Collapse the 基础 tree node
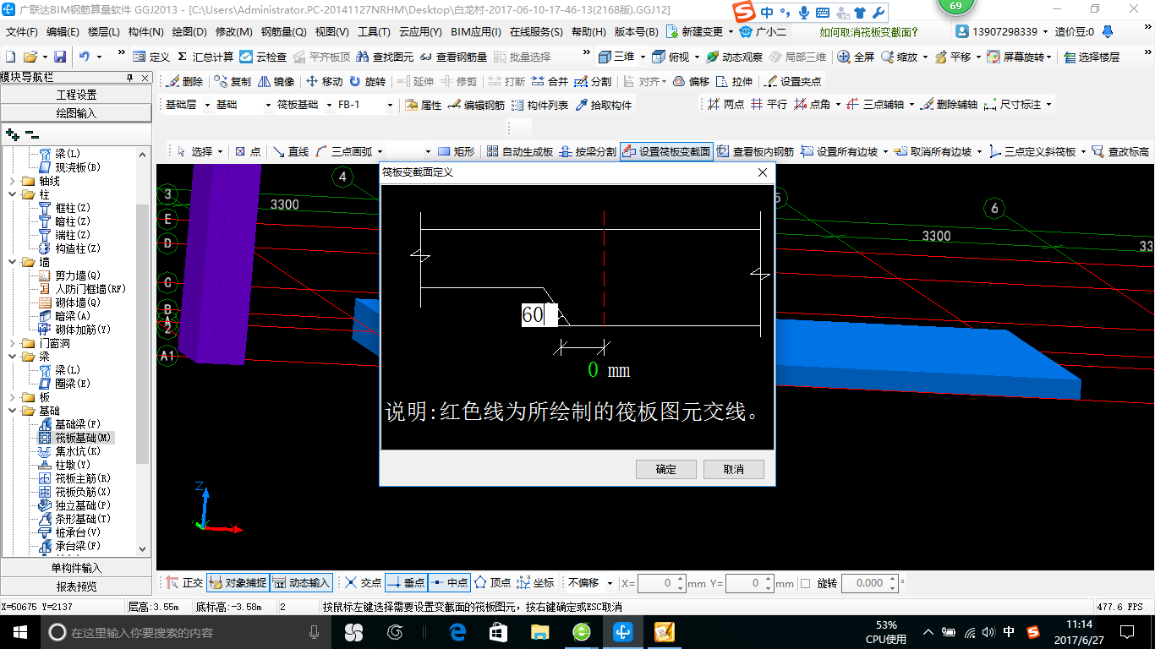The width and height of the screenshot is (1155, 649). [12, 411]
